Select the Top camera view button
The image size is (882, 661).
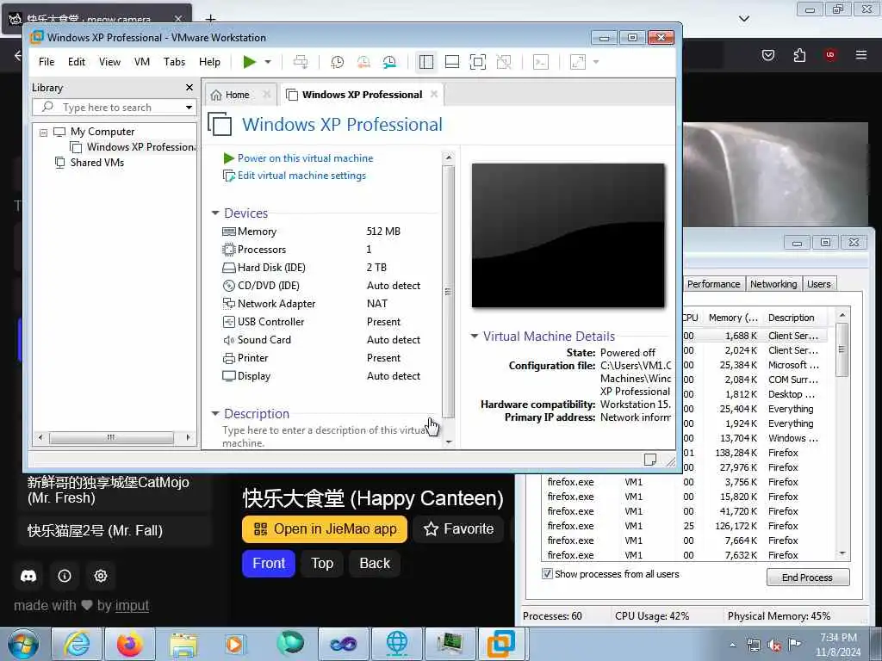pyautogui.click(x=322, y=563)
